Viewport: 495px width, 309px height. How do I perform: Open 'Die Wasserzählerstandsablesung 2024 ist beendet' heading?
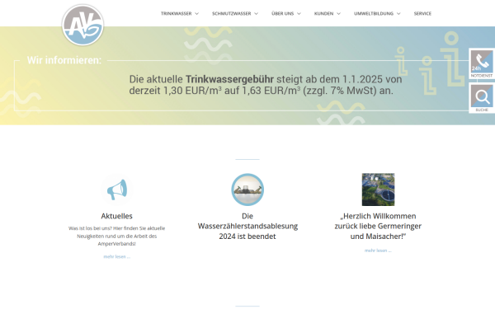(x=247, y=226)
